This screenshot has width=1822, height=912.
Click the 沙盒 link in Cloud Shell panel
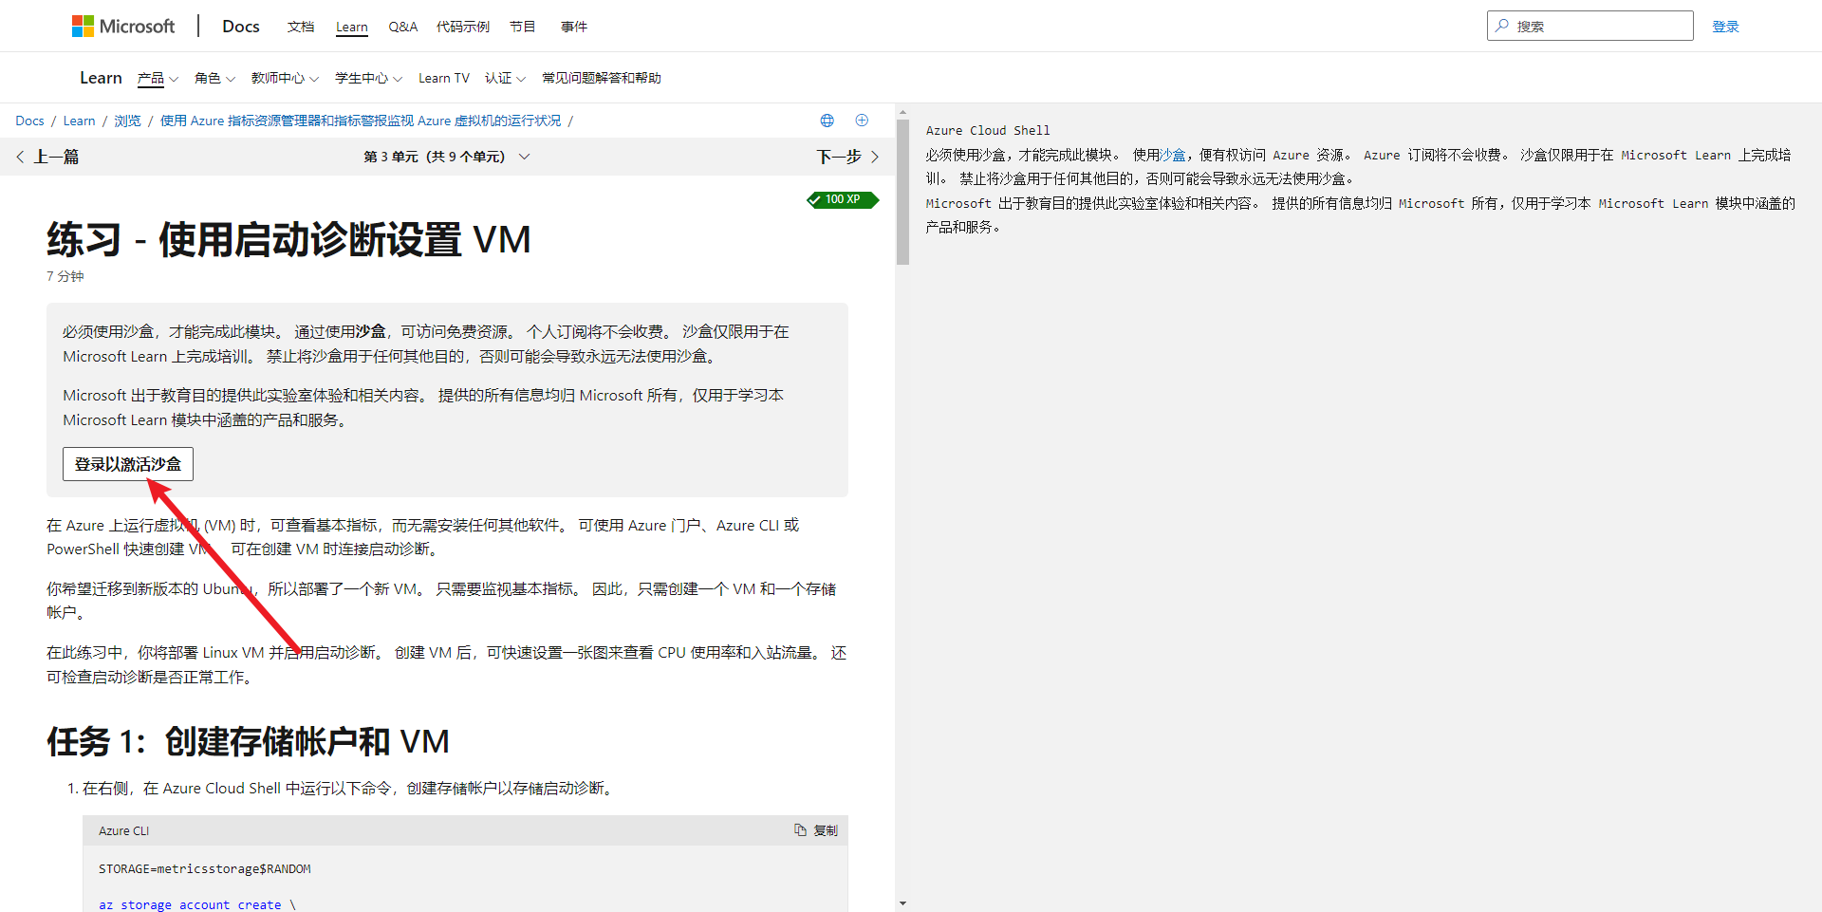[1173, 155]
